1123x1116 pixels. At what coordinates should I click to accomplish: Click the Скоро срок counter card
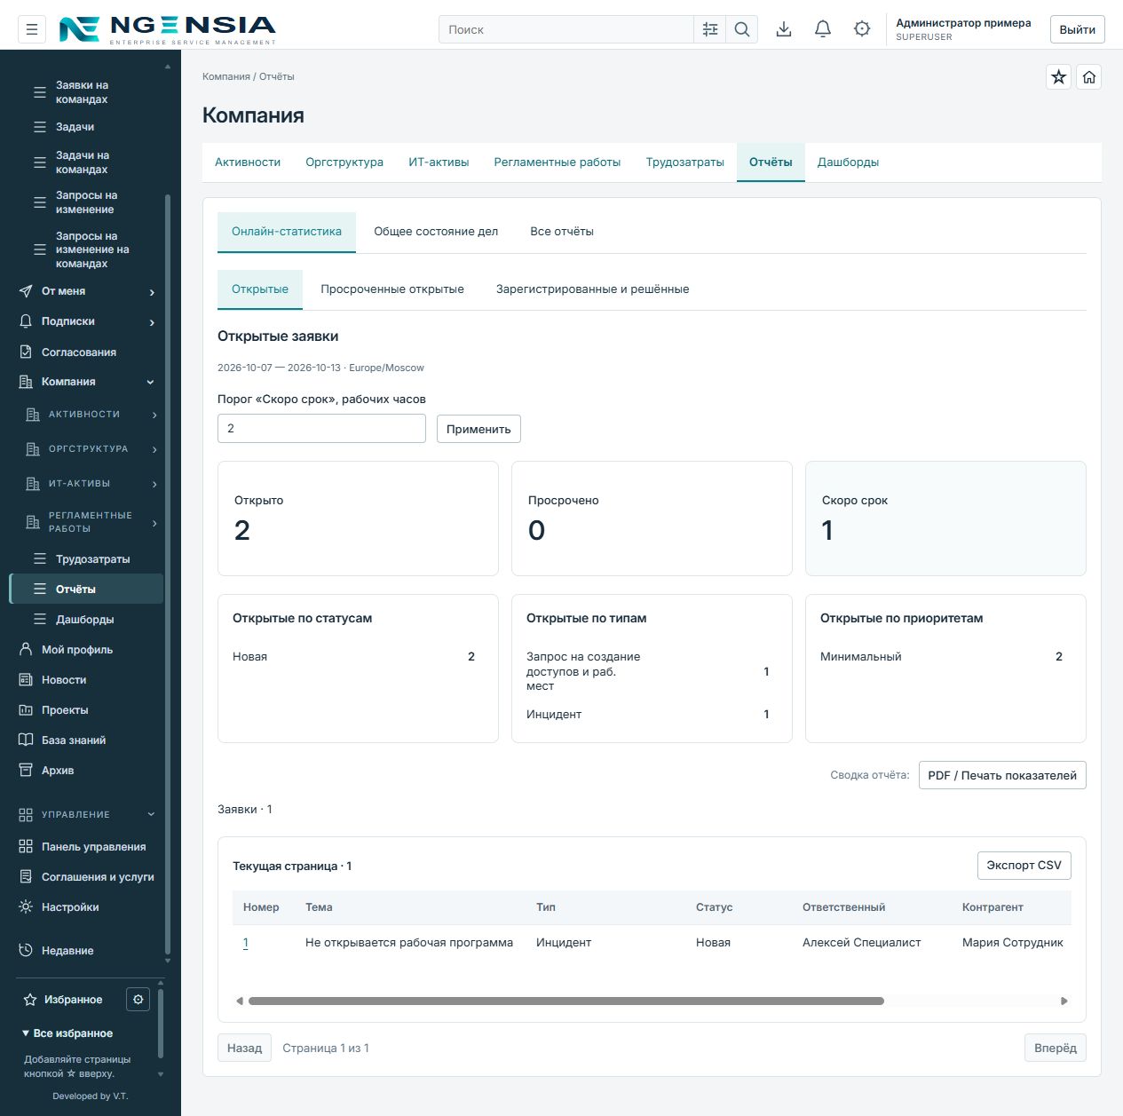click(x=945, y=518)
